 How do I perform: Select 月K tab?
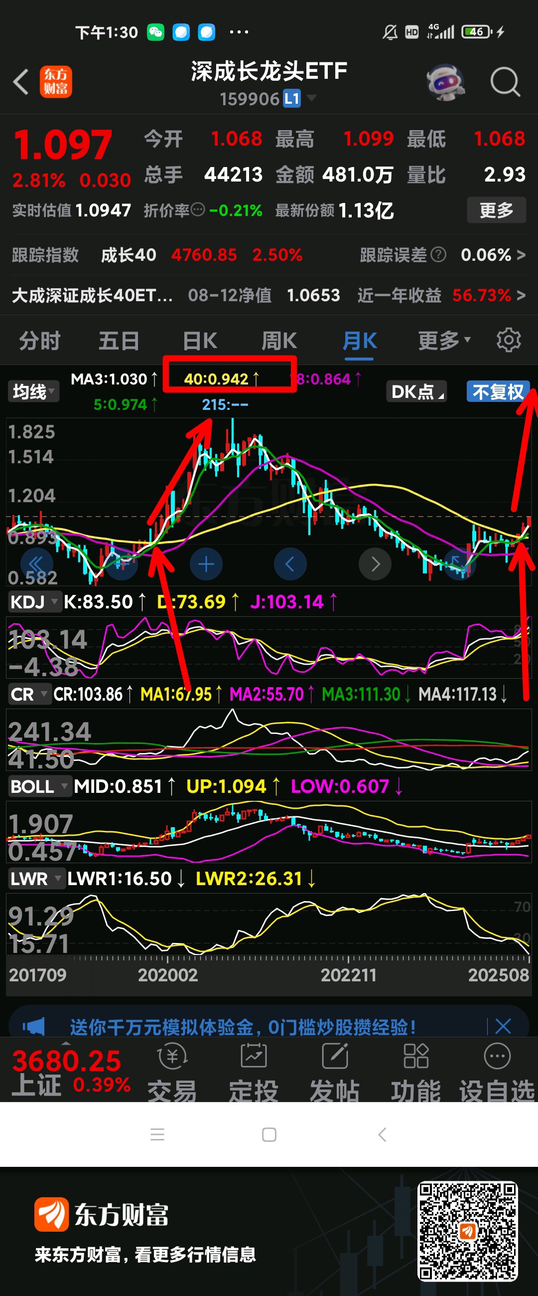pos(360,341)
